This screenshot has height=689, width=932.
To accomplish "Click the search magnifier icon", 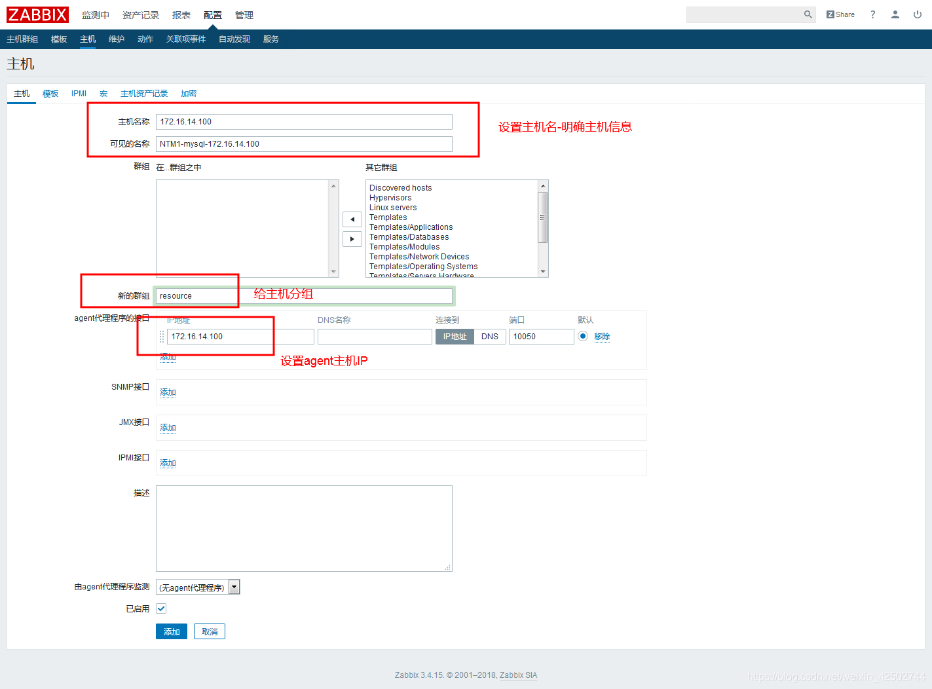I will point(808,14).
